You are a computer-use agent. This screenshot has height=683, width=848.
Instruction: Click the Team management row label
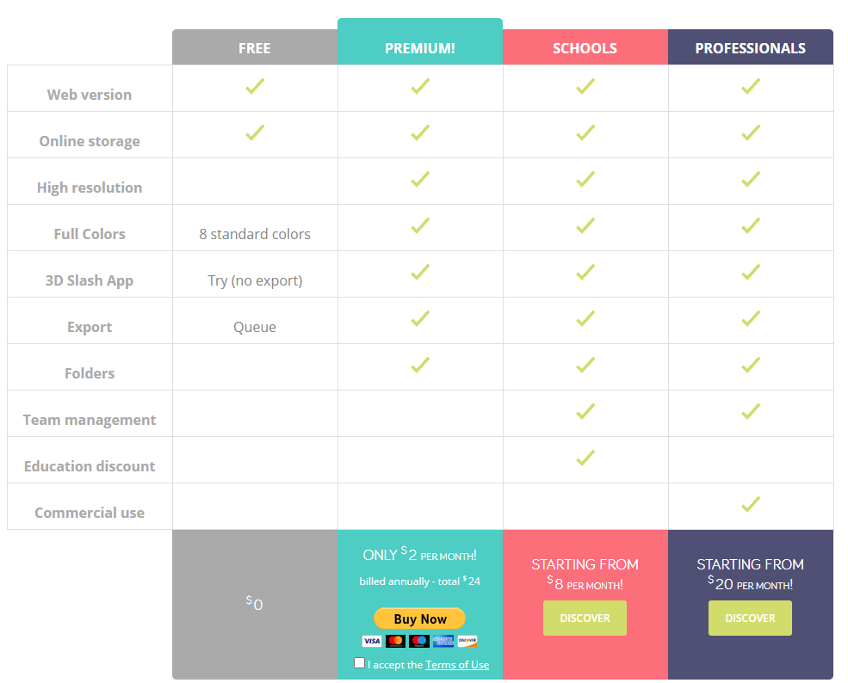90,420
